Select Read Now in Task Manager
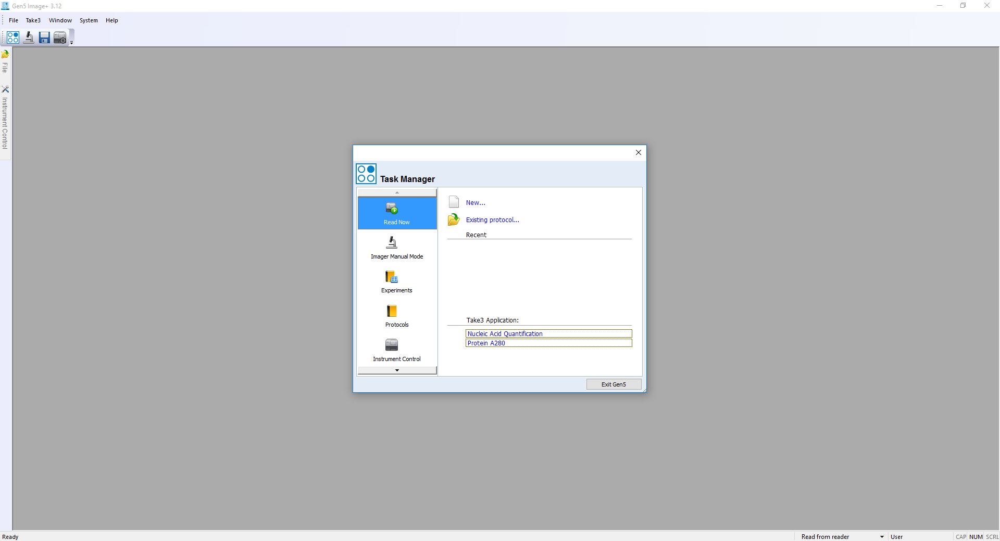Viewport: 1000px width, 541px height. pos(397,213)
